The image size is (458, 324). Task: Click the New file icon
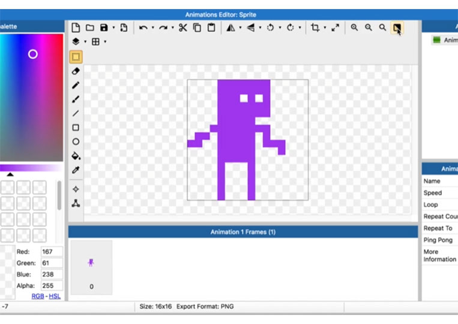[x=76, y=28]
